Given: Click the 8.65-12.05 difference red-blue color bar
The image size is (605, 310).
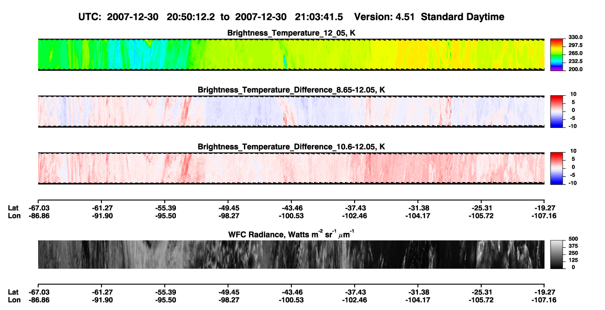Looking at the screenshot, I should tap(557, 112).
